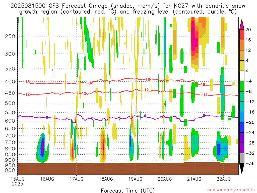Click the 850 pressure level label
This screenshot has height=193, width=257.
(10, 155)
